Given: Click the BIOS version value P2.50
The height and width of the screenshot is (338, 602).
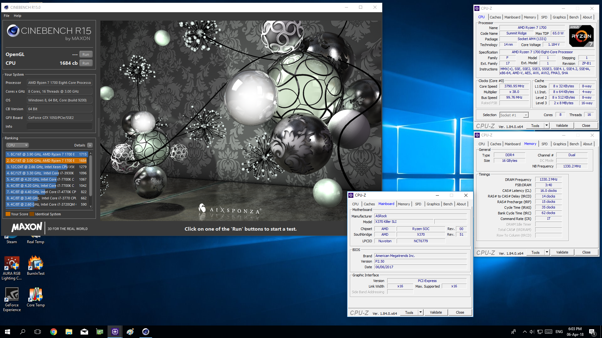Looking at the screenshot, I should (x=420, y=262).
